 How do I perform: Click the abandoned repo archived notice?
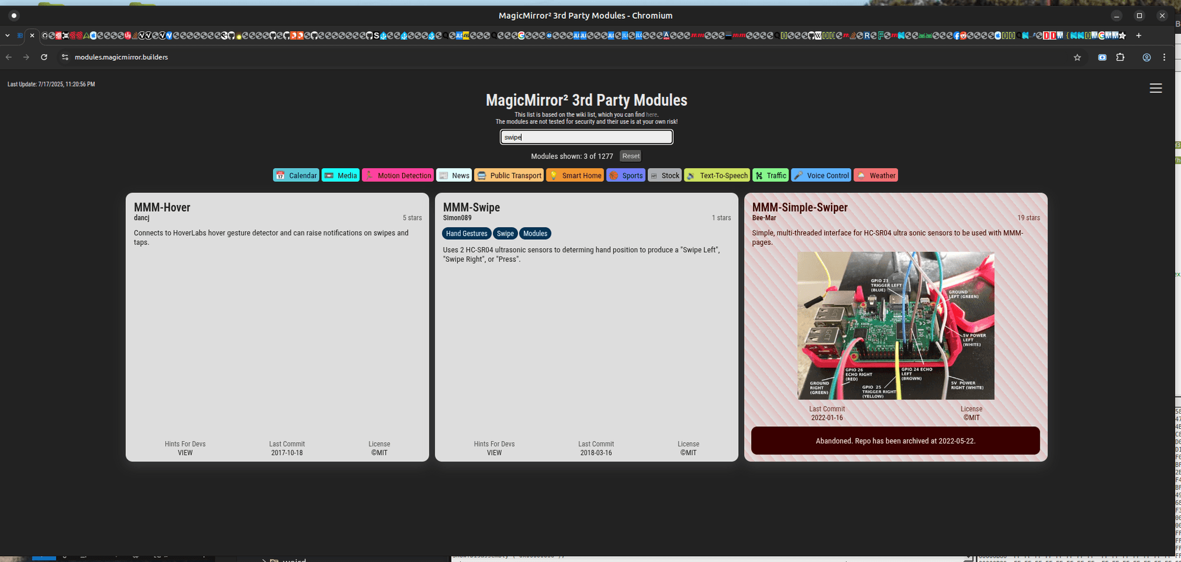point(895,441)
